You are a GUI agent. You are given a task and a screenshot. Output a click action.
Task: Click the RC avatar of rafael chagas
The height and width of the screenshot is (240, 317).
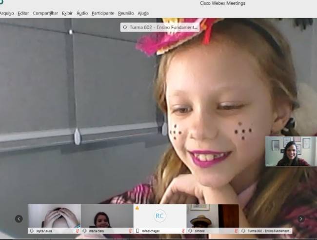pyautogui.click(x=159, y=216)
